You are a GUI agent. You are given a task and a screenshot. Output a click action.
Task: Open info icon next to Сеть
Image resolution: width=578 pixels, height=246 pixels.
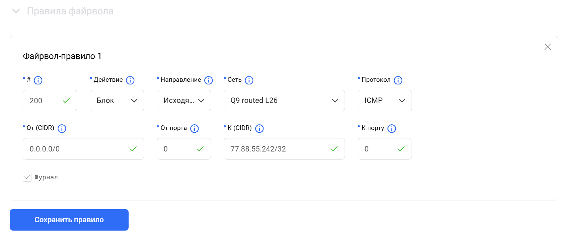coord(249,80)
